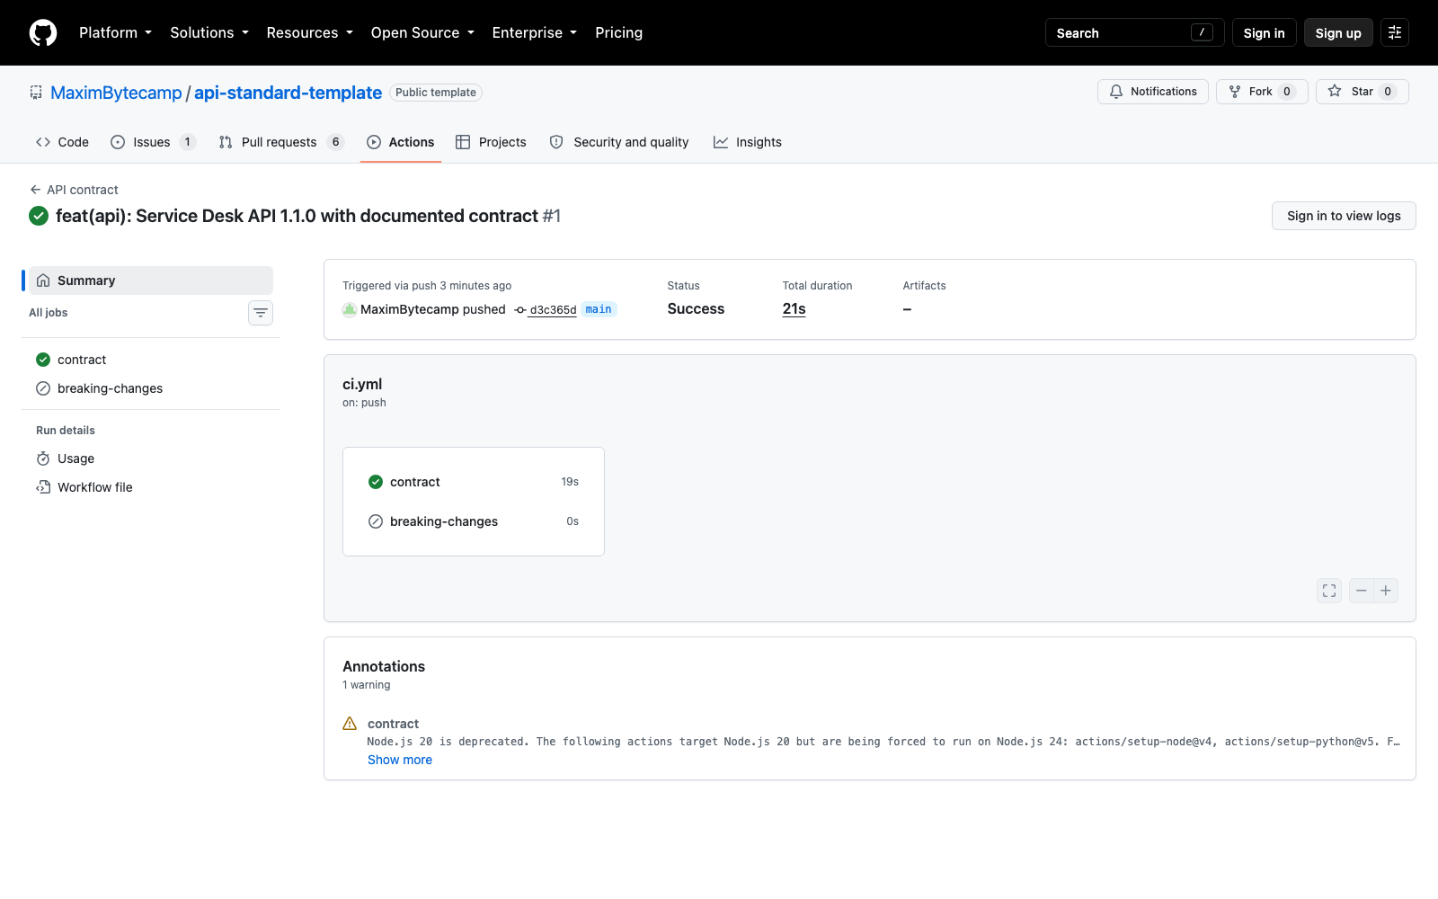This screenshot has width=1438, height=899.
Task: Expand the Platform menu
Action: pos(115,32)
